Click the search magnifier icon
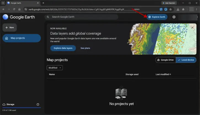Viewport: 200px width, 115px height. pyautogui.click(x=48, y=17)
